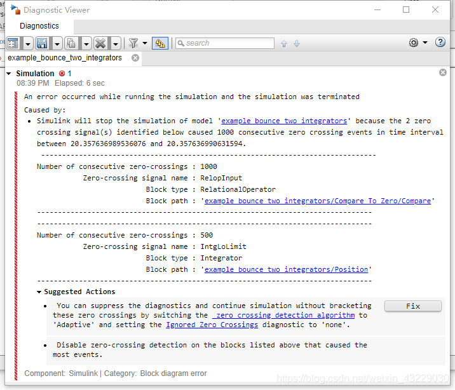Open the zero crossing detection algorithm link
The image size is (455, 390).
click(283, 315)
